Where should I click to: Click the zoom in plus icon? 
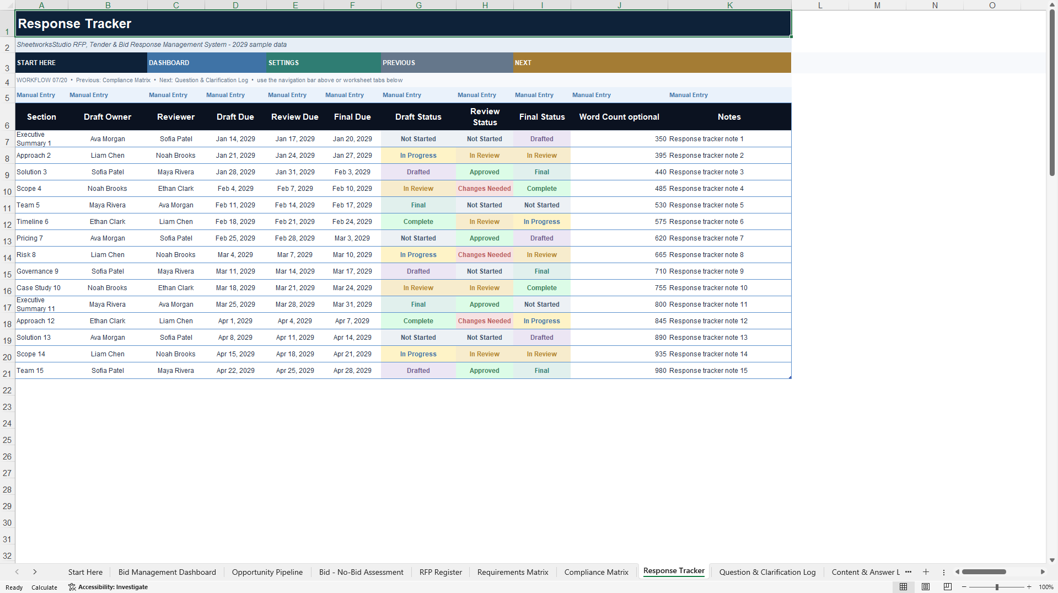coord(1029,587)
